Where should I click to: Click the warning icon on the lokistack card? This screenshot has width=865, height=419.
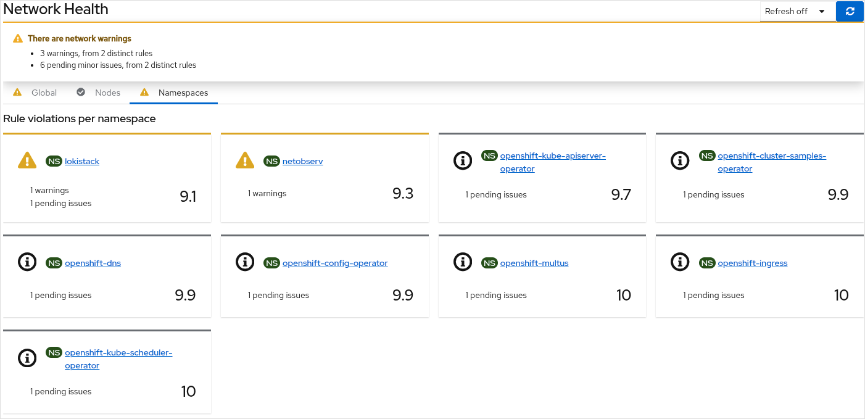(27, 160)
